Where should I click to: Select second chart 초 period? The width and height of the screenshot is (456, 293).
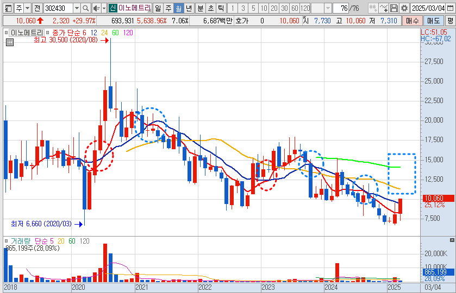tap(211, 8)
